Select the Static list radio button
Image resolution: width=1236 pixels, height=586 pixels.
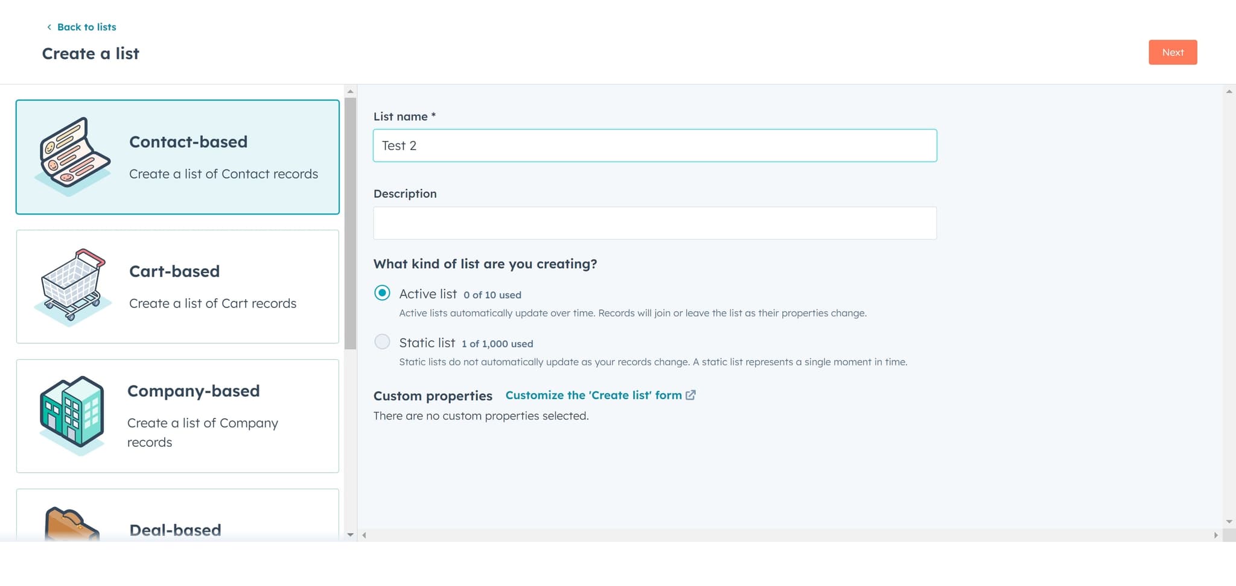click(383, 341)
